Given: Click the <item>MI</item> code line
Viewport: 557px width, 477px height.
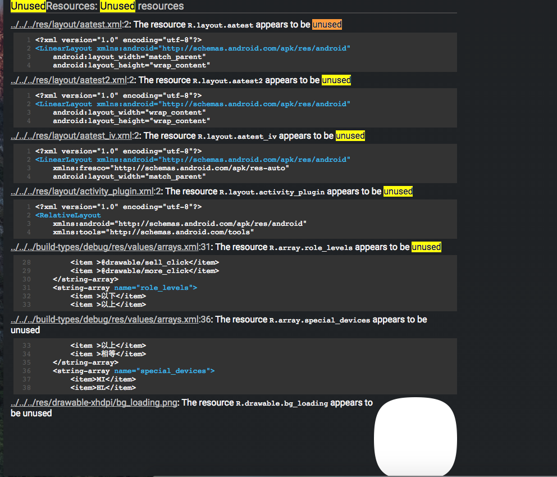Looking at the screenshot, I should (103, 379).
